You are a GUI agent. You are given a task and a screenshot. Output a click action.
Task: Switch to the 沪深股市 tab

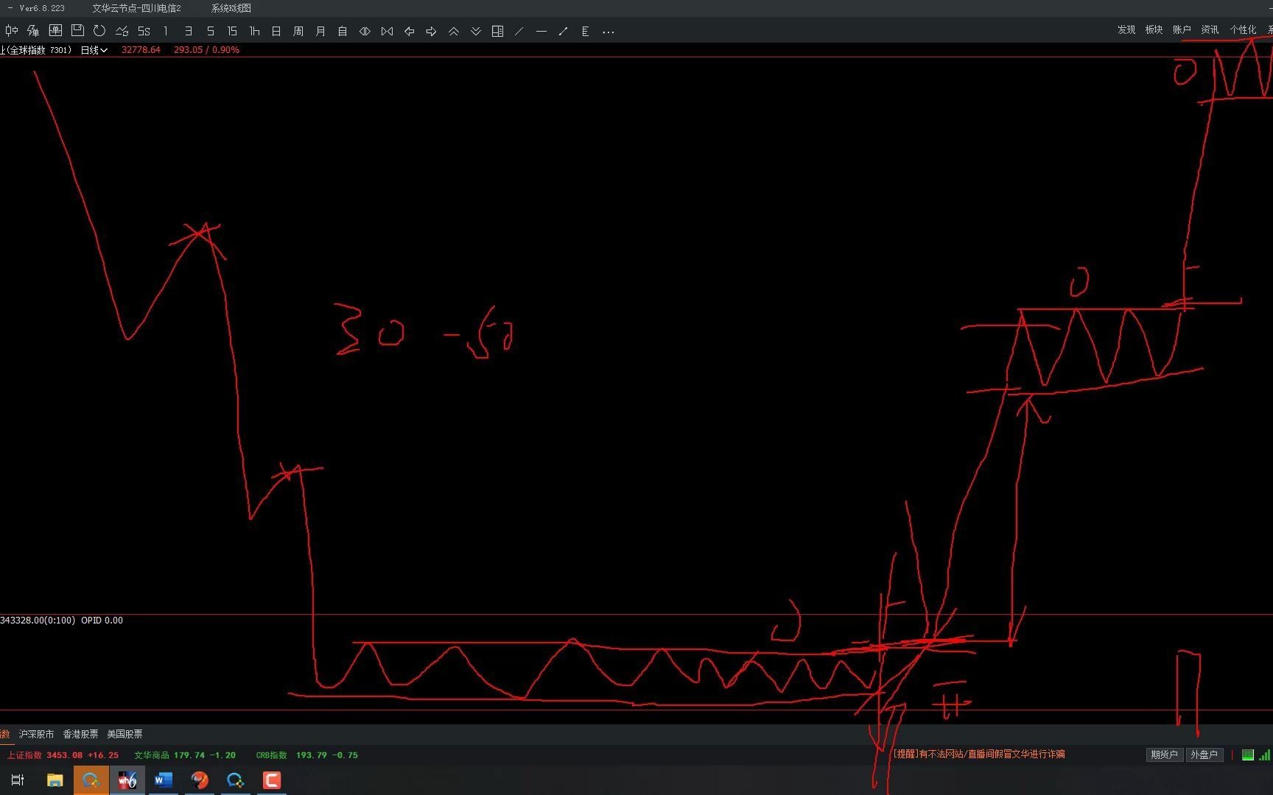coord(36,734)
